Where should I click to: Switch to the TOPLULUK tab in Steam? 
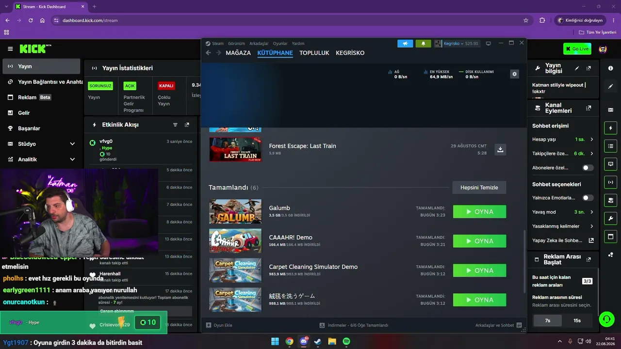pos(314,53)
